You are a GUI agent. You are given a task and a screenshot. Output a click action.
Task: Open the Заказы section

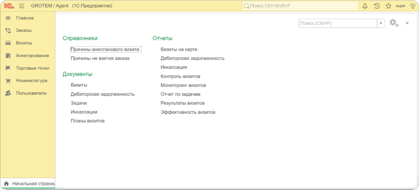[x=24, y=30]
